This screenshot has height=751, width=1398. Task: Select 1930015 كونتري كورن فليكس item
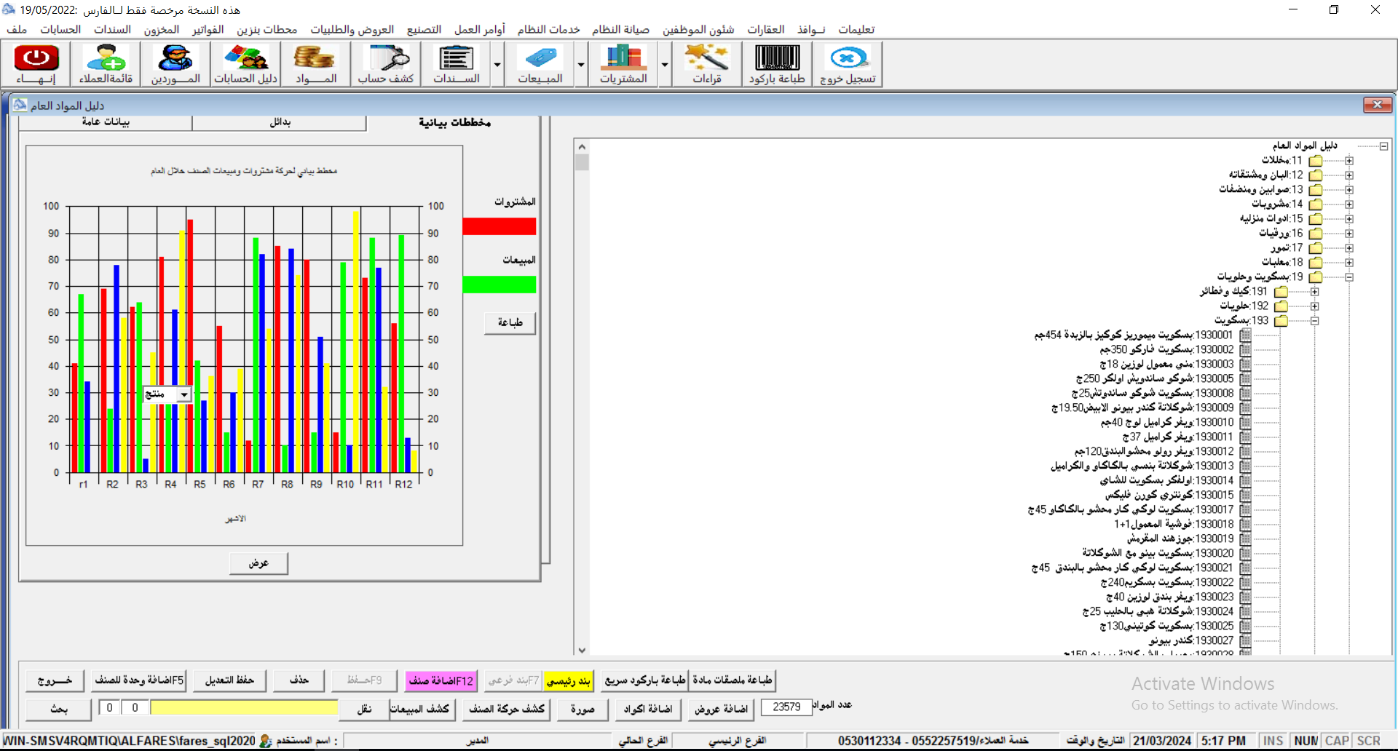coord(1169,496)
